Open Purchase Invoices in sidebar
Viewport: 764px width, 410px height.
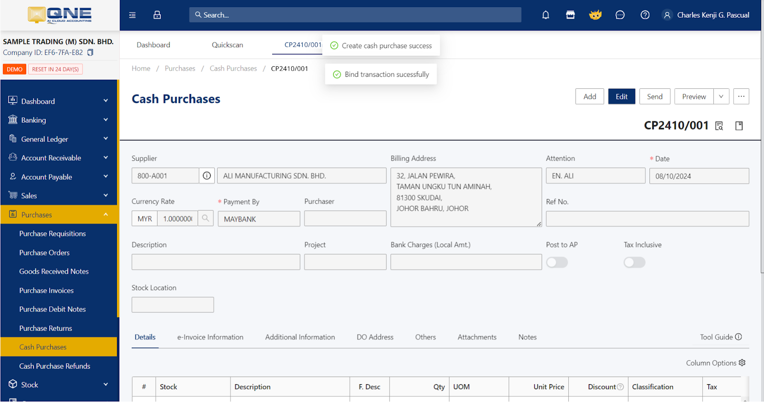pos(46,291)
